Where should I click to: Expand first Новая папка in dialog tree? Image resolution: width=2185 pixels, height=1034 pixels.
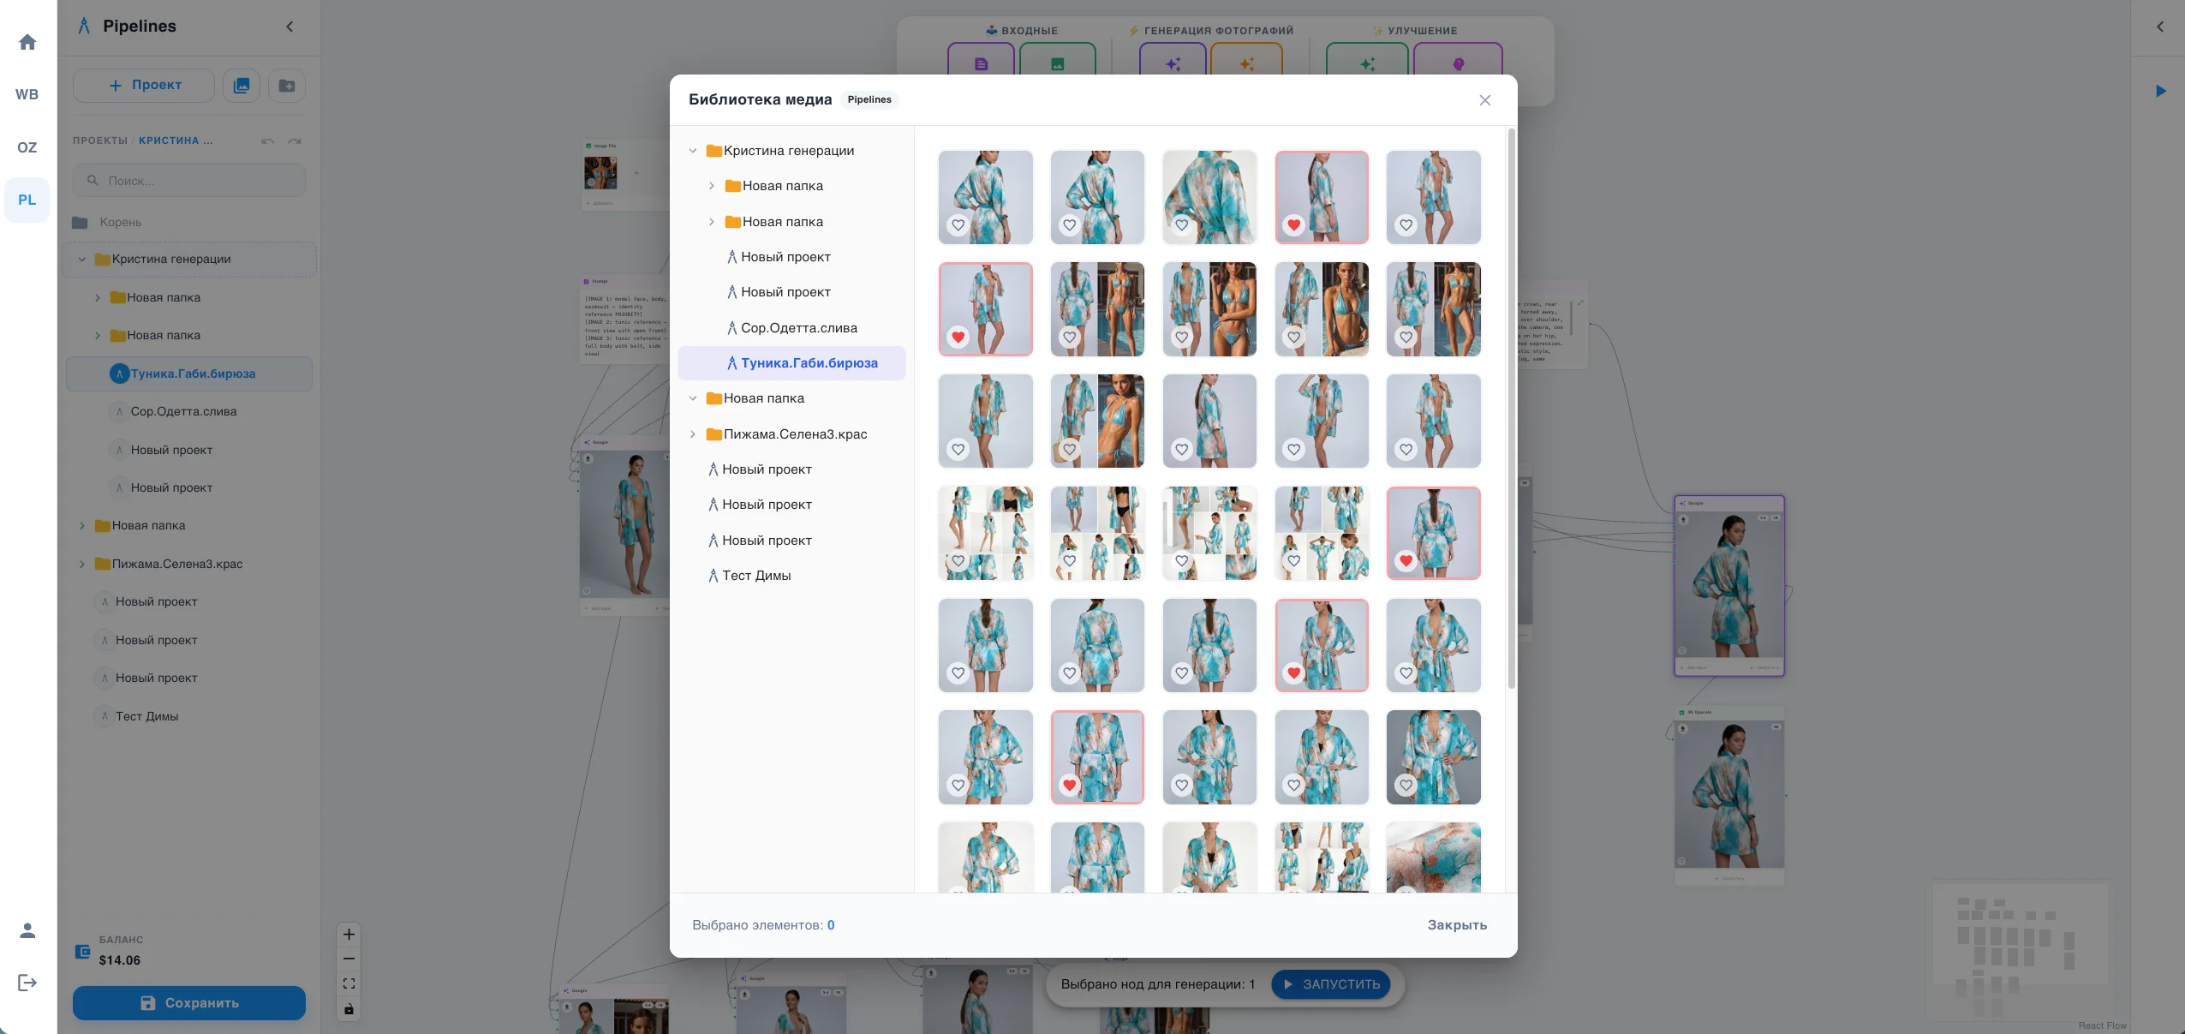(x=712, y=186)
